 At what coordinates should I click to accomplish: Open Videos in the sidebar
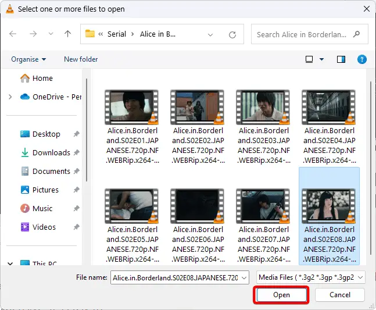(38, 227)
